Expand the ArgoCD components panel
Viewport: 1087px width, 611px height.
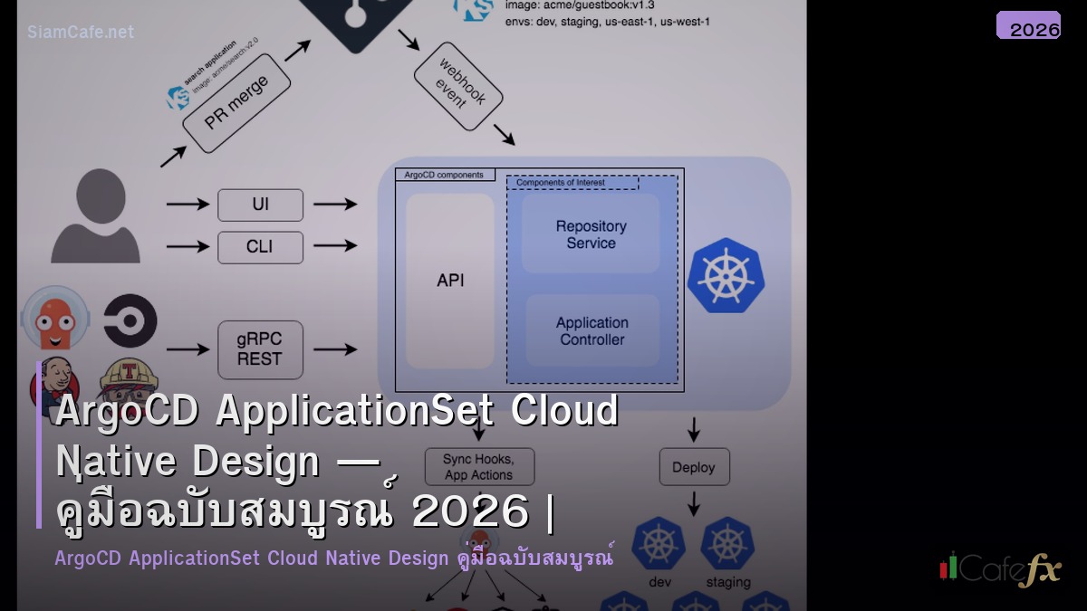pyautogui.click(x=444, y=174)
